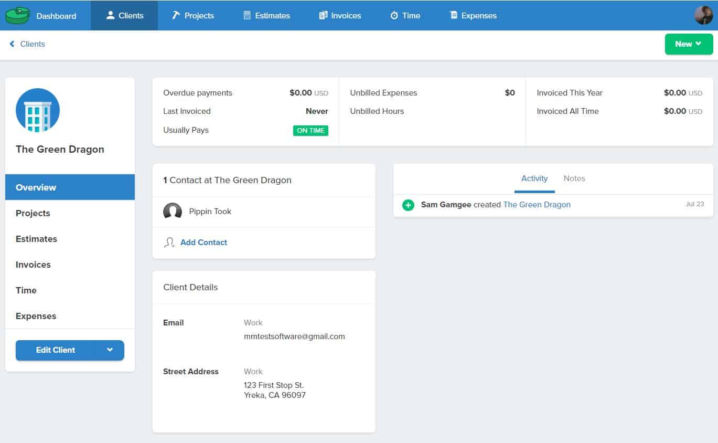Click the Unbilled Expenses label
This screenshot has height=443, width=718.
[x=383, y=93]
